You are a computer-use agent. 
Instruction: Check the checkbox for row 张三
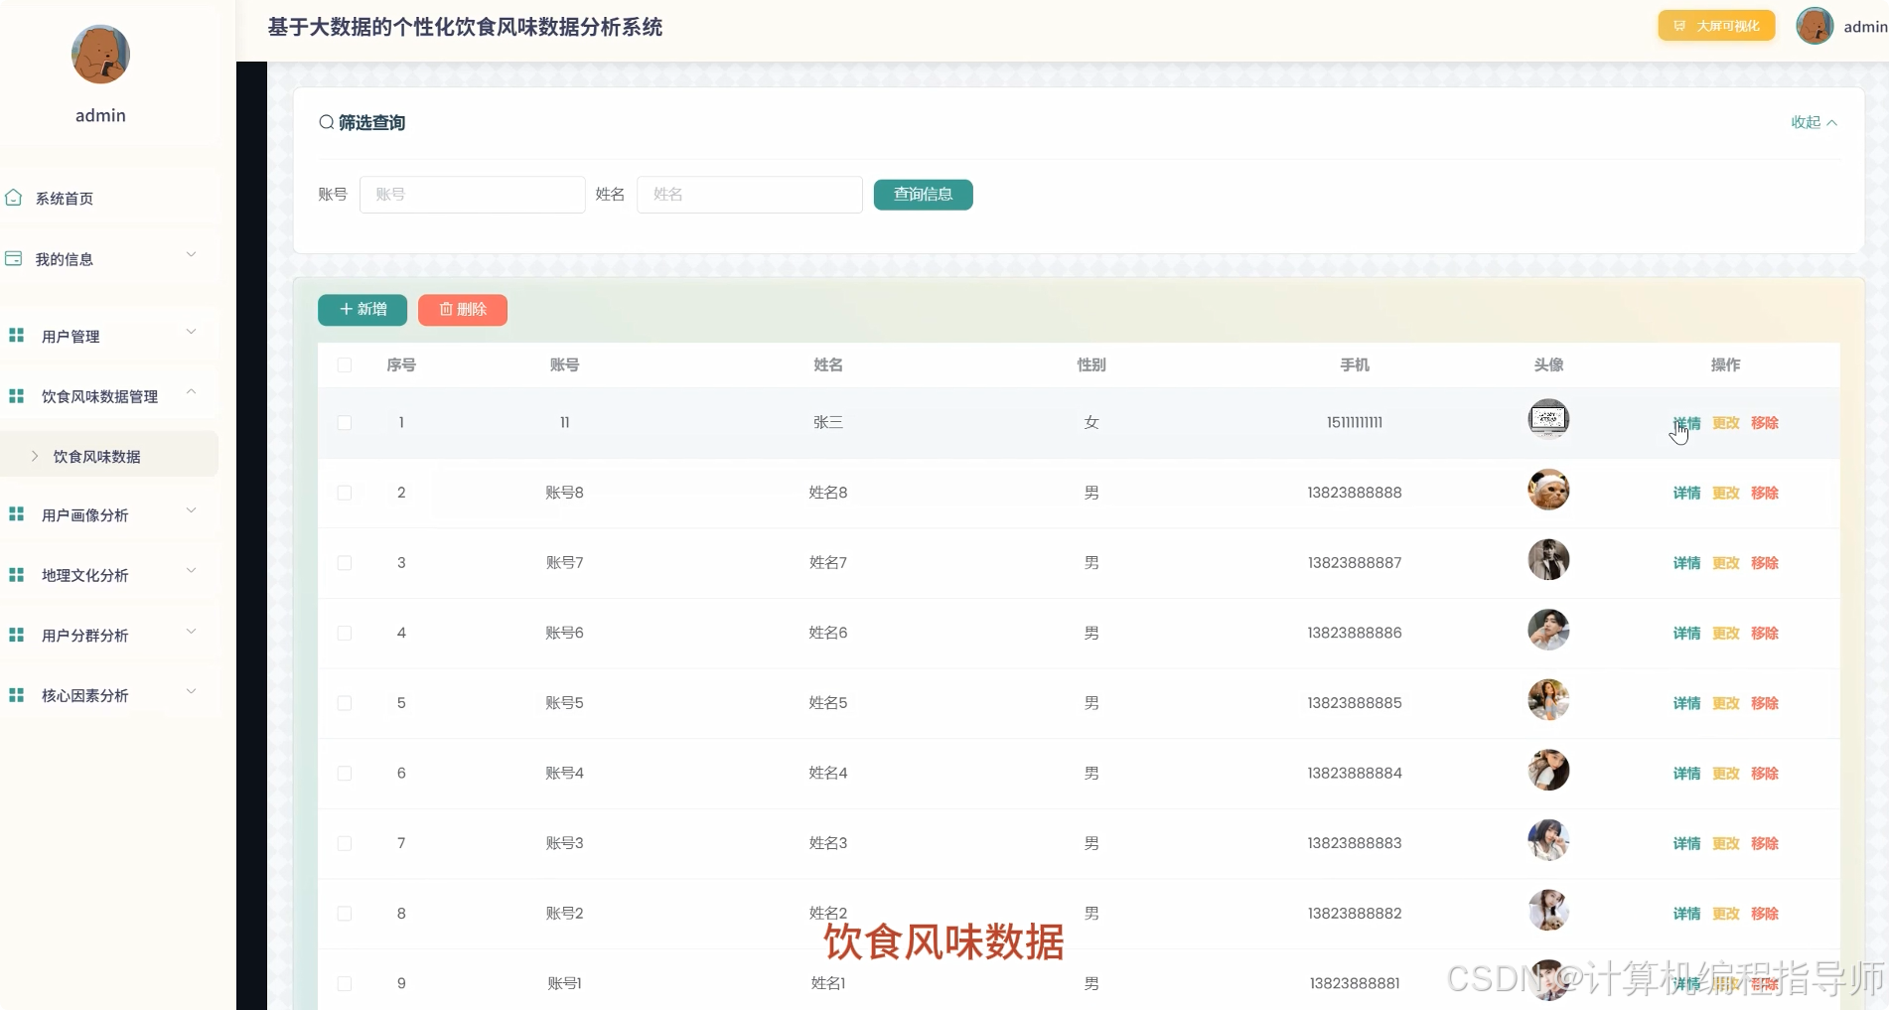[345, 422]
